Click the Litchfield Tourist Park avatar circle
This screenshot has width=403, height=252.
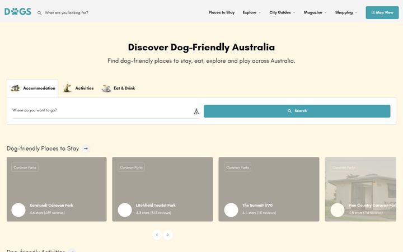click(x=125, y=210)
